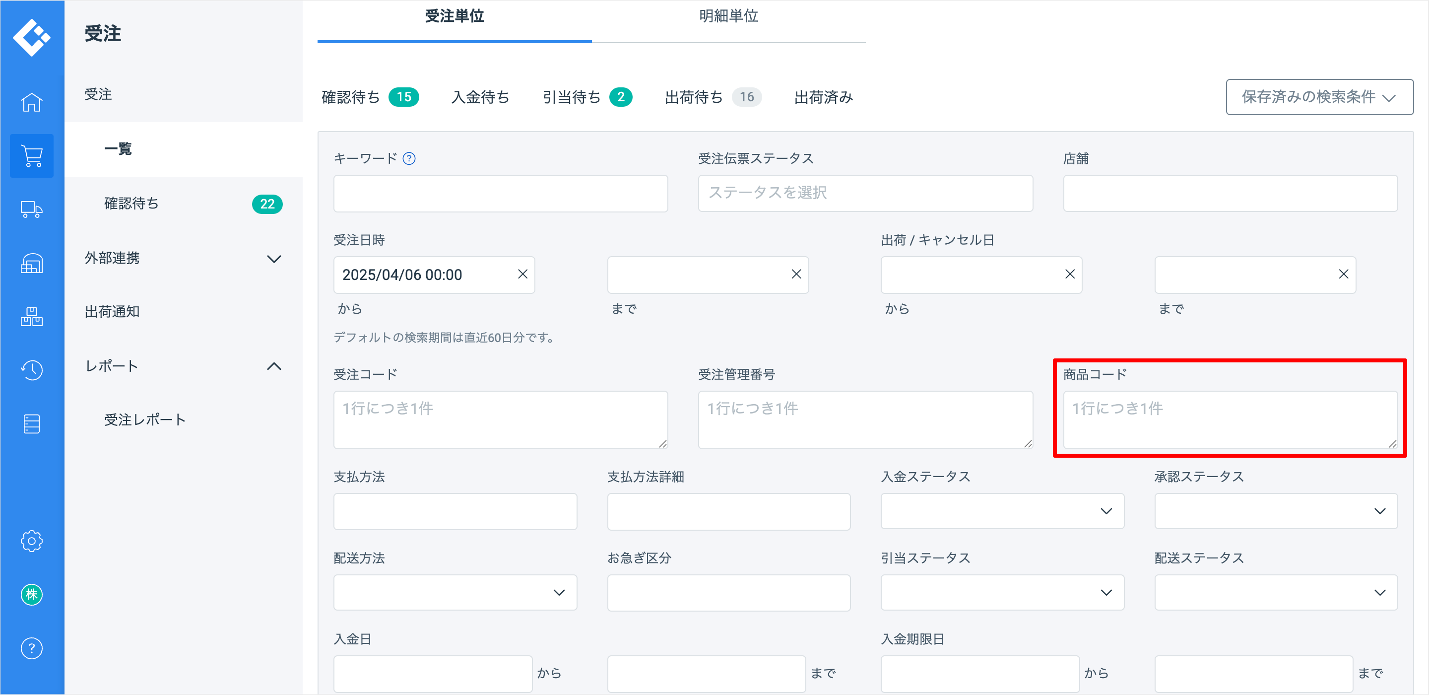1429x695 pixels.
Task: Click the 支払方法詳細 input field
Action: point(728,511)
